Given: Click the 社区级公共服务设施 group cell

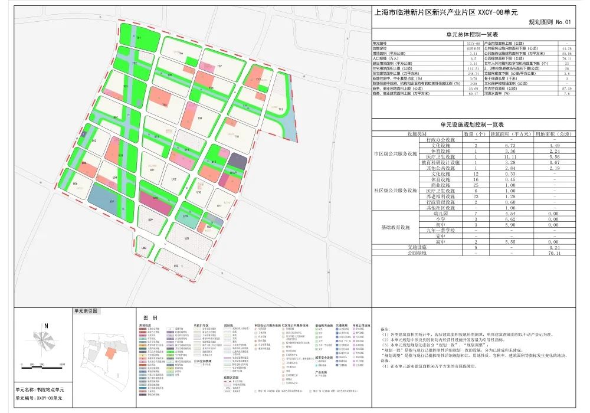Looking at the screenshot, I should 395,191.
